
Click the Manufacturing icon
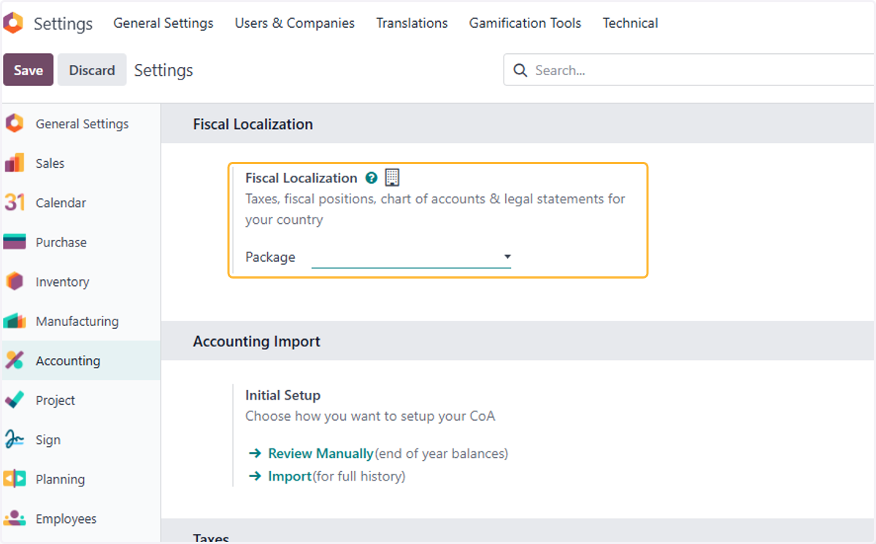(15, 321)
